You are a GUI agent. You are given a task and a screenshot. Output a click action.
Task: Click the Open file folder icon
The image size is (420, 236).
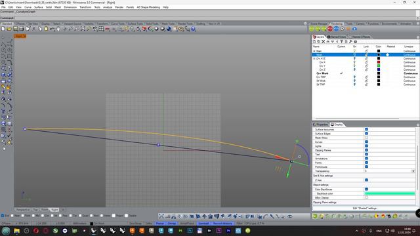(9, 29)
